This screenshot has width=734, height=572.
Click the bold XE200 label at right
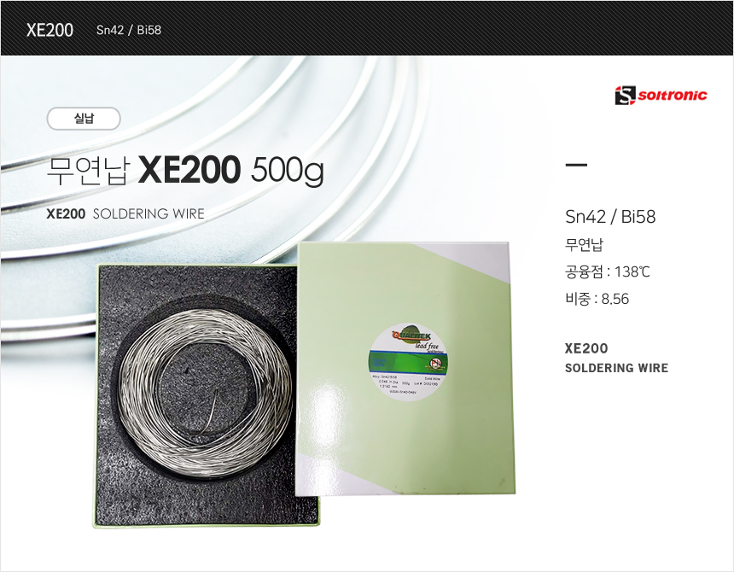pyautogui.click(x=586, y=348)
